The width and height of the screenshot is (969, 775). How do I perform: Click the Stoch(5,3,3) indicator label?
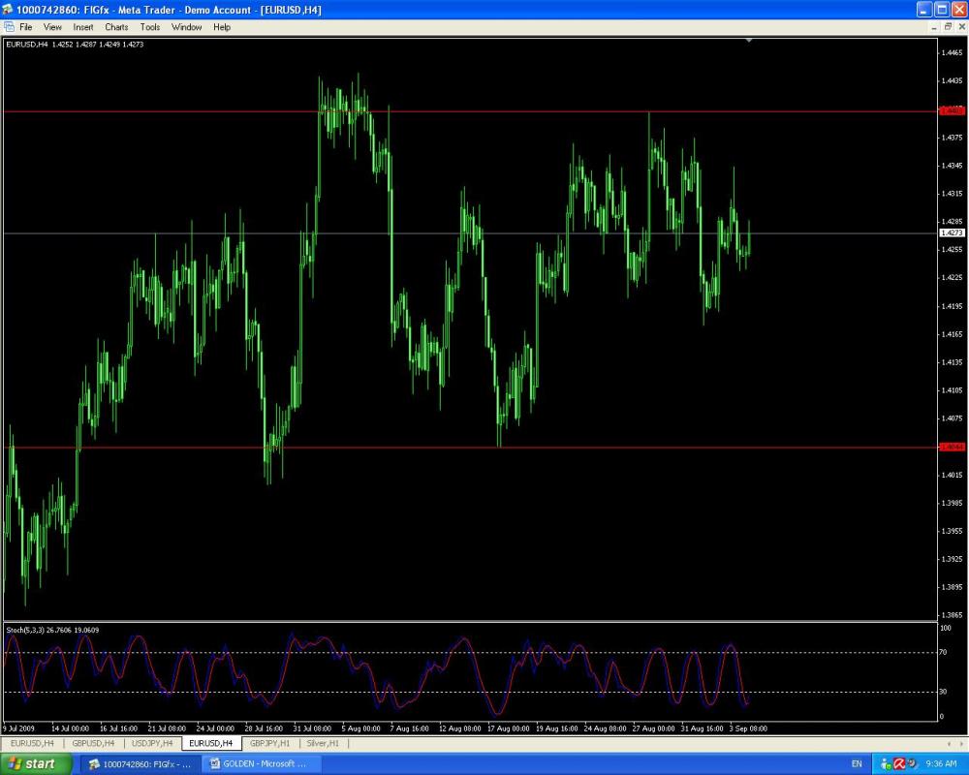52,630
